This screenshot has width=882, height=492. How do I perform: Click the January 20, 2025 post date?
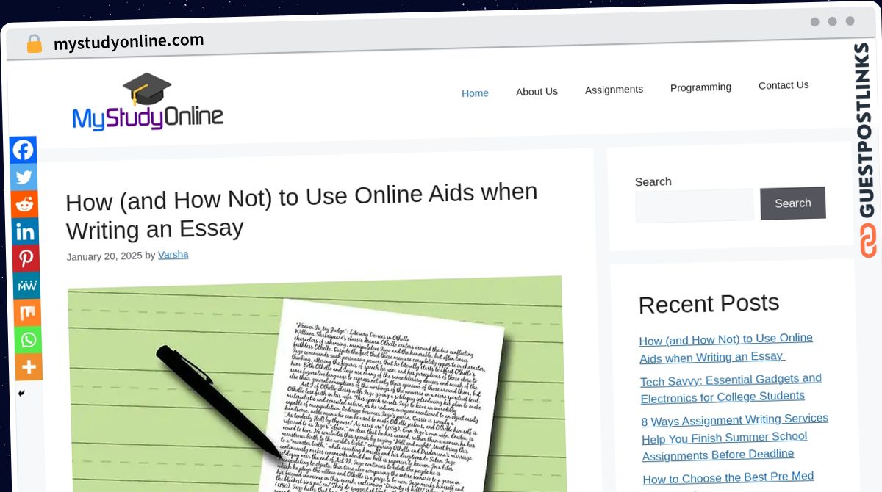click(x=104, y=256)
